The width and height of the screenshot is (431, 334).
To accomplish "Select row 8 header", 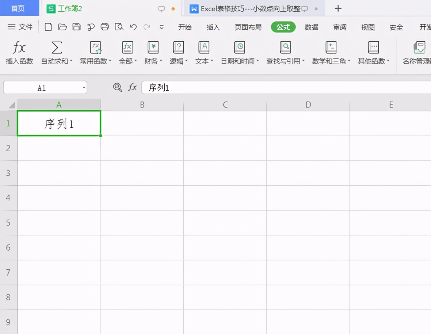I will pyautogui.click(x=8, y=297).
